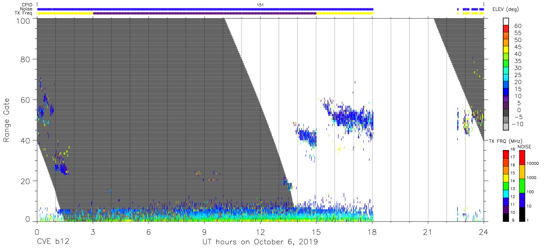Click the CPID value '151'
544x251 pixels.
point(260,5)
